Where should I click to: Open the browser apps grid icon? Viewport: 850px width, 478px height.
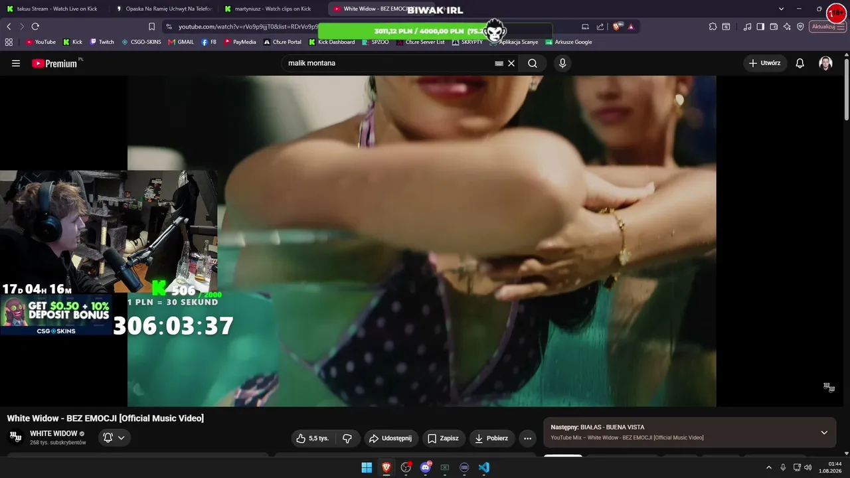(9, 42)
